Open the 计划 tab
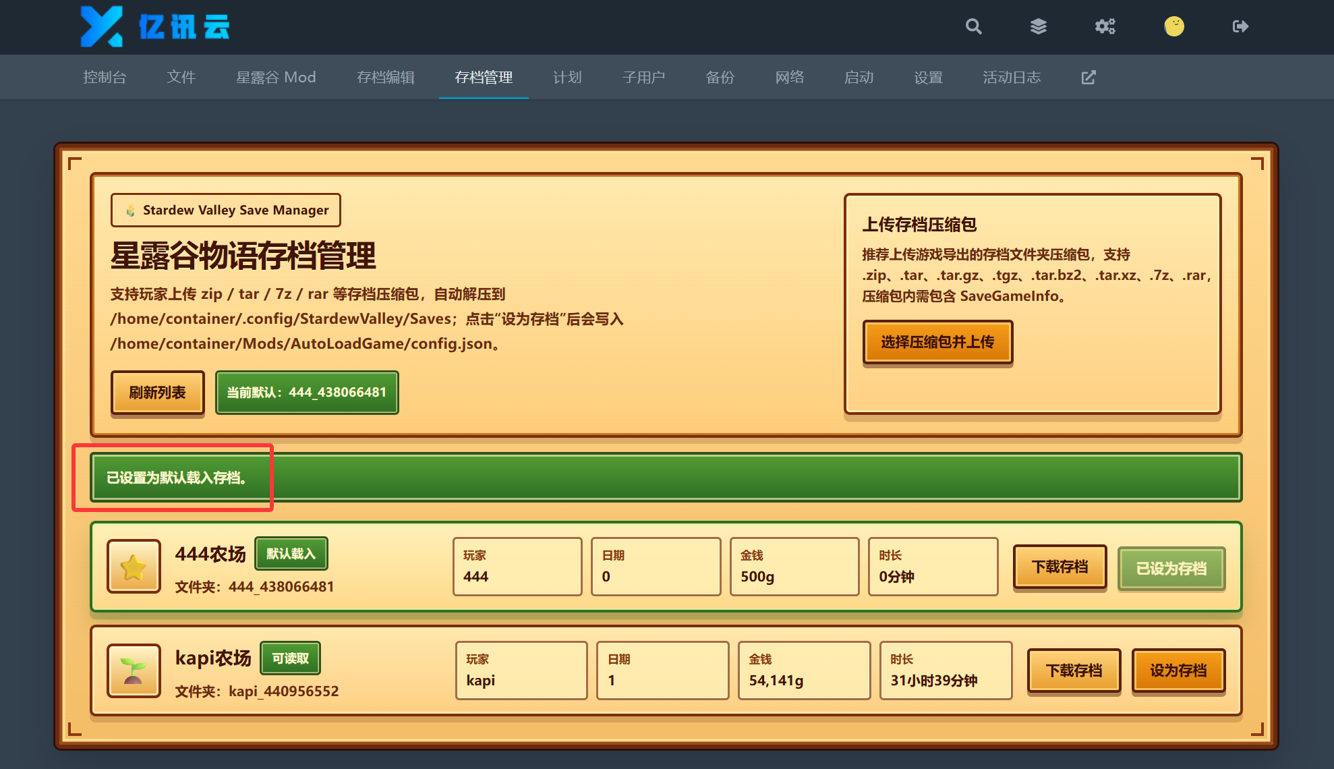This screenshot has height=769, width=1334. (567, 78)
